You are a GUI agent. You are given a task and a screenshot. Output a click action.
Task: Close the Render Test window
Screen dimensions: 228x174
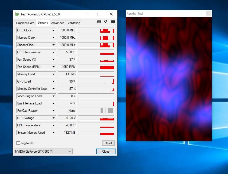(x=208, y=14)
